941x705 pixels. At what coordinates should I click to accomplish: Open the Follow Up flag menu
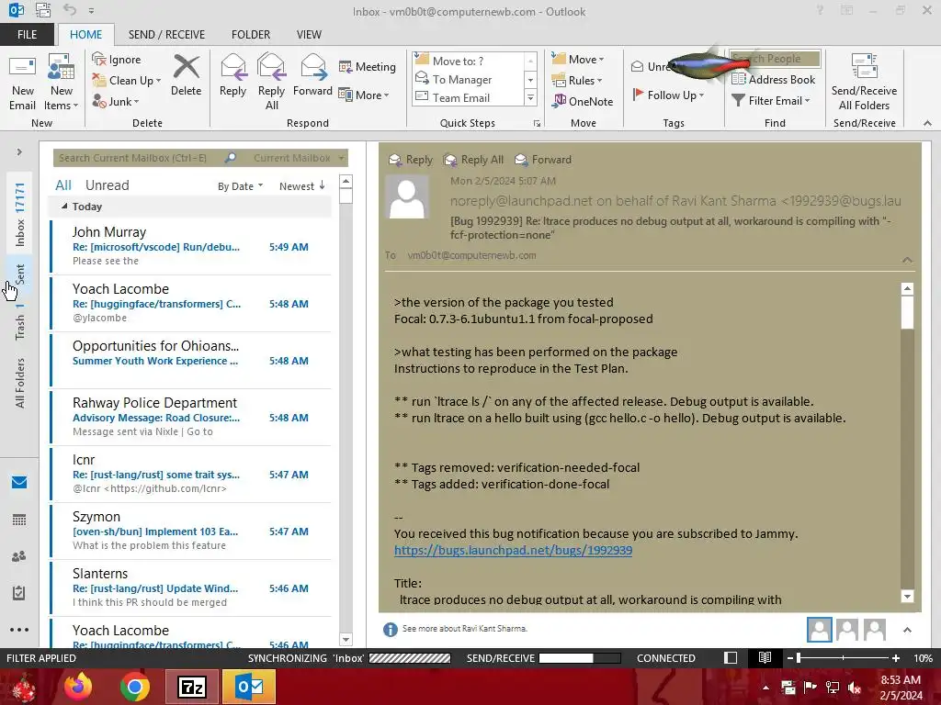tap(669, 95)
